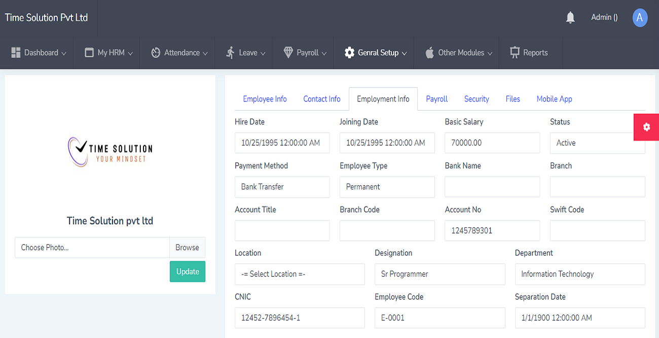
Task: Click the Other Modules apple icon
Action: [x=429, y=53]
